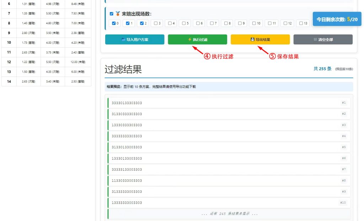Screen dimensions: 364x221
Task: Tick the number 7 checkbox
Action: tap(212, 23)
